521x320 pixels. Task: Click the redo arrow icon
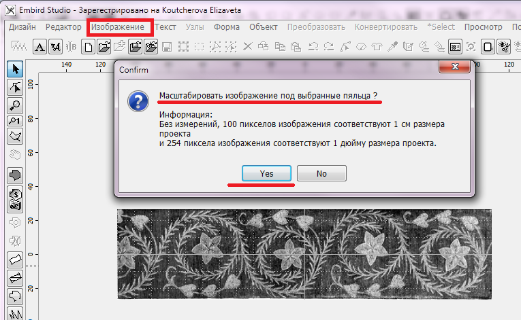329,47
